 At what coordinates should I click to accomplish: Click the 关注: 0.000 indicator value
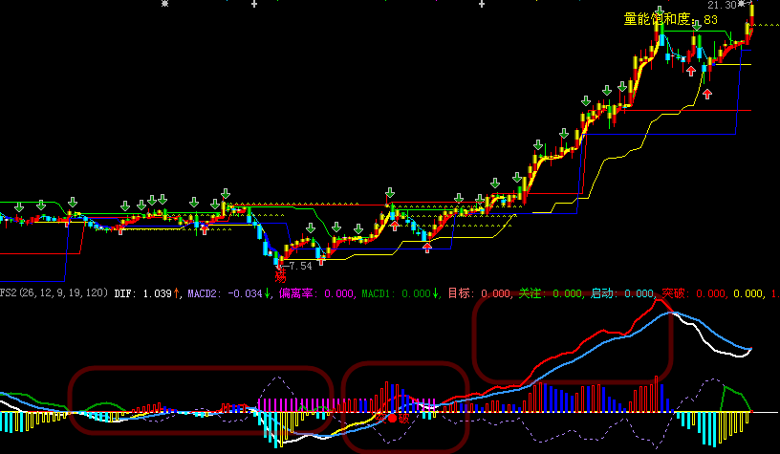[550, 293]
